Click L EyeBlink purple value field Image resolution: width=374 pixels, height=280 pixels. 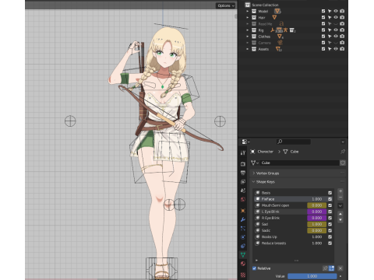click(x=316, y=212)
